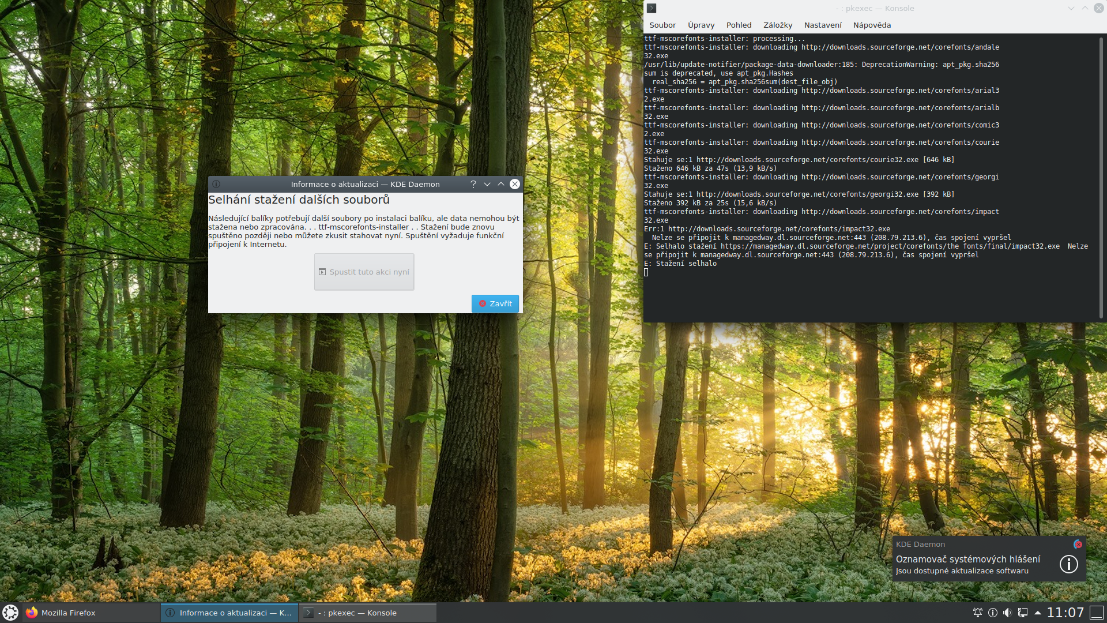Click 'Spustit tuto akci nyní' button
The height and width of the screenshot is (623, 1107).
tap(364, 272)
